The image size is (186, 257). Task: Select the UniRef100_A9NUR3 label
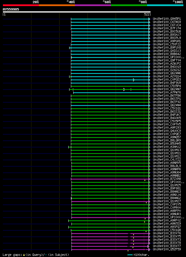pyautogui.click(x=167, y=214)
